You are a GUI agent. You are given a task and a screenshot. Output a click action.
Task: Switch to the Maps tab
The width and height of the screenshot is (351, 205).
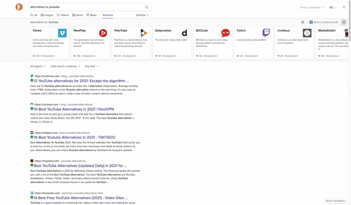92,15
